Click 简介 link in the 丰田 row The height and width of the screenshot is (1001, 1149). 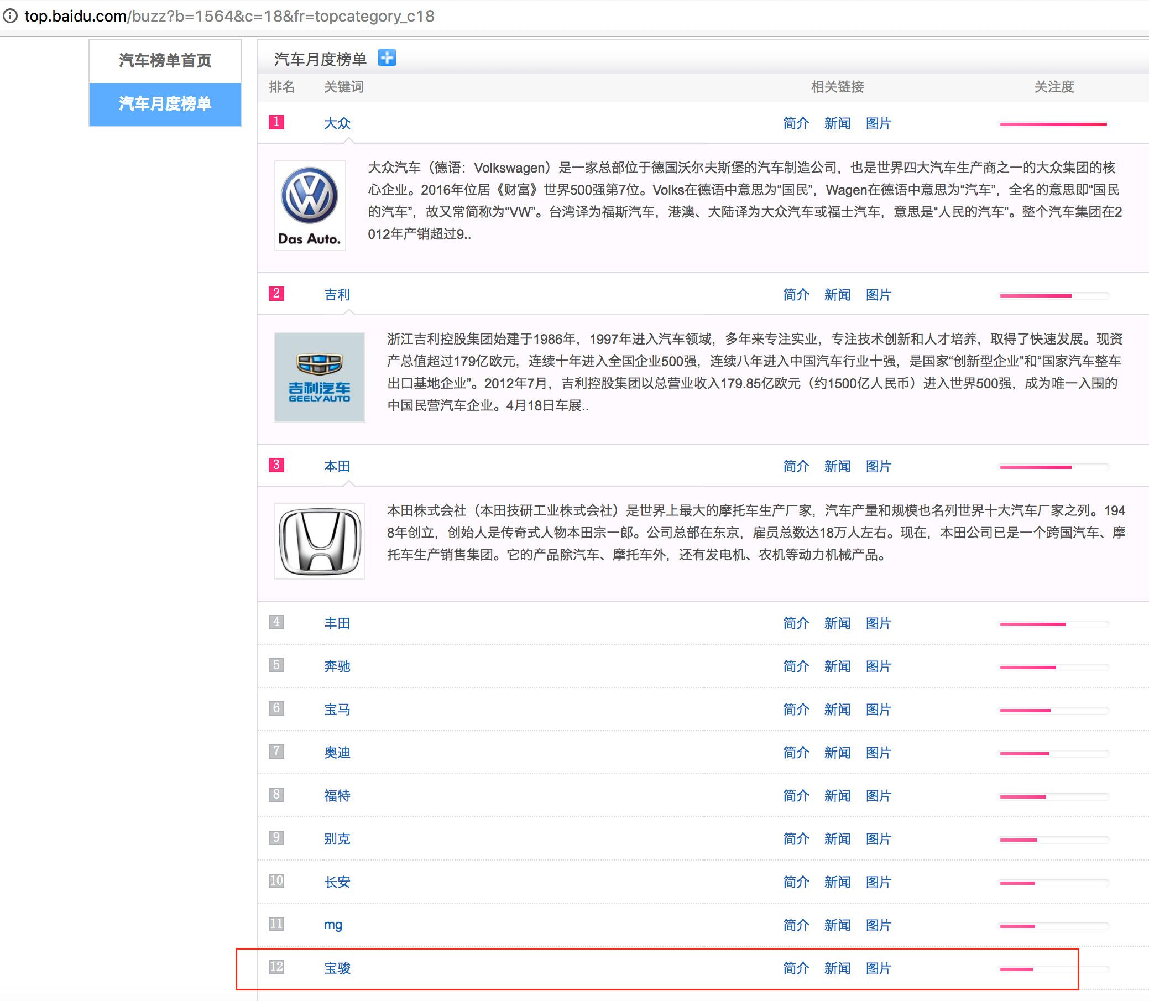[796, 623]
